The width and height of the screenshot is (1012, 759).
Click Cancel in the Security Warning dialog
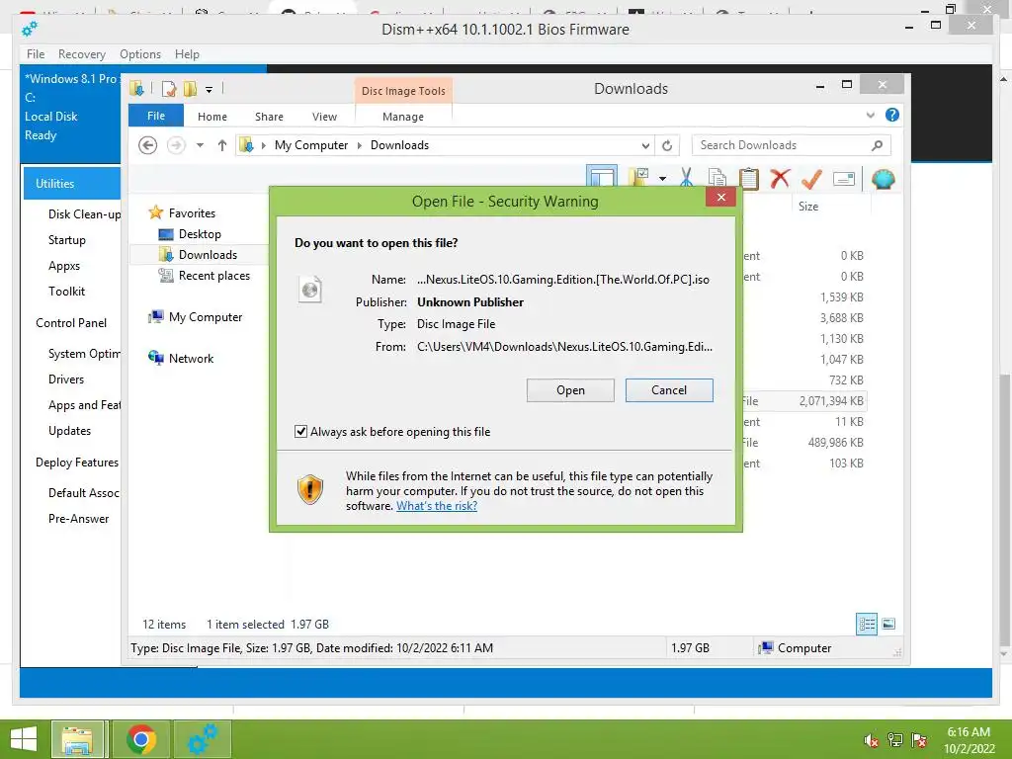(x=669, y=389)
